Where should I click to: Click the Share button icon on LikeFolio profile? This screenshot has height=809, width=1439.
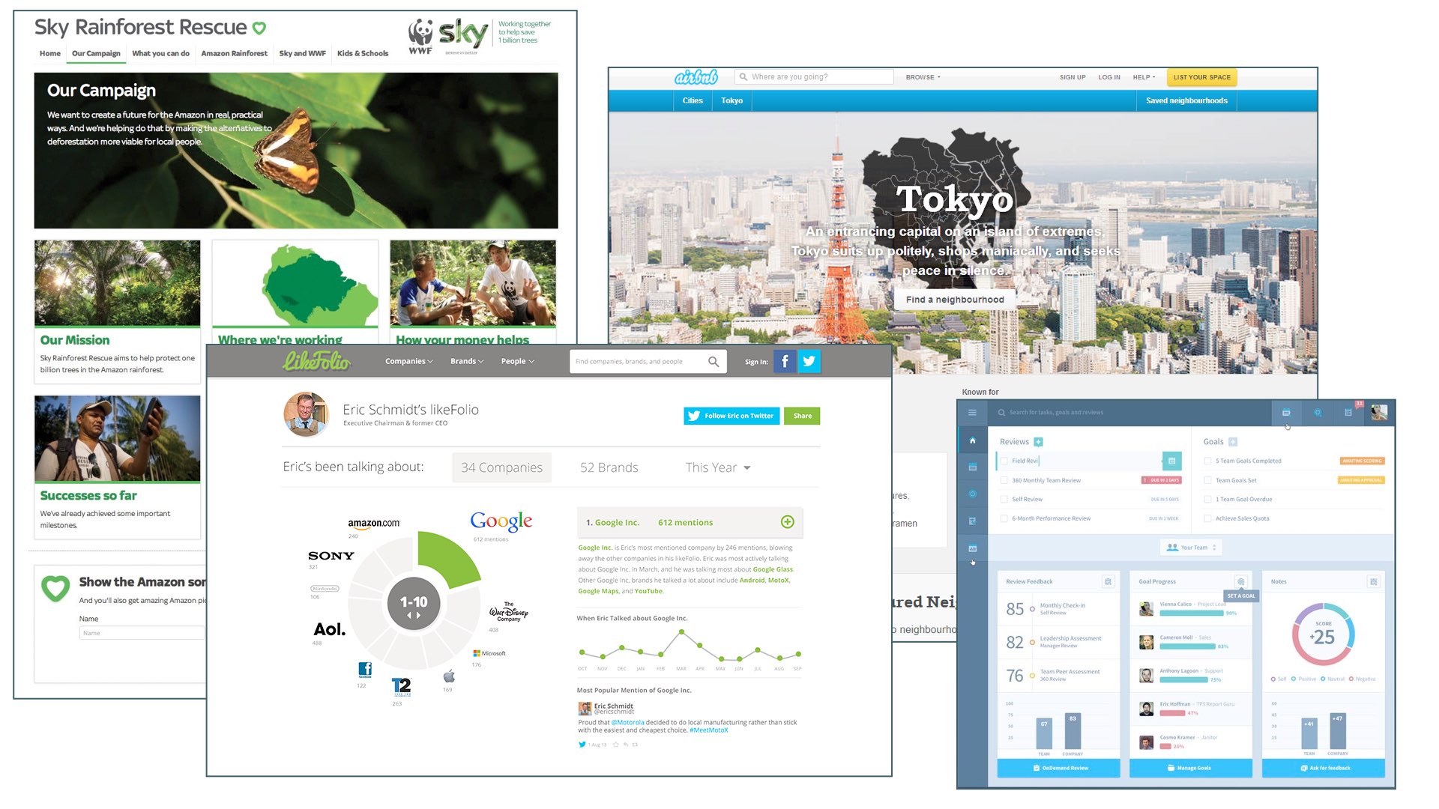[x=803, y=416]
